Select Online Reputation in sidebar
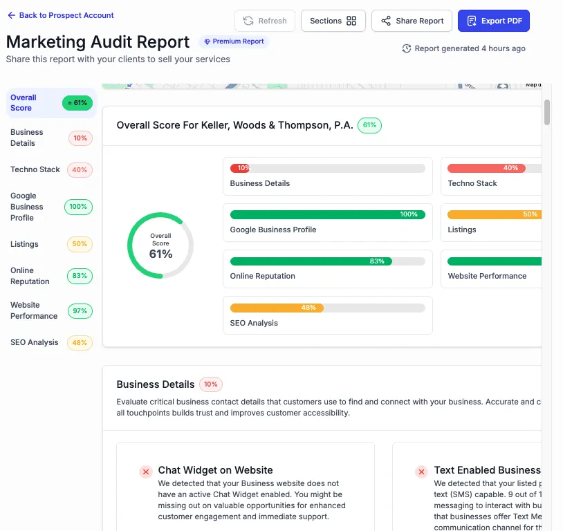 pyautogui.click(x=51, y=276)
